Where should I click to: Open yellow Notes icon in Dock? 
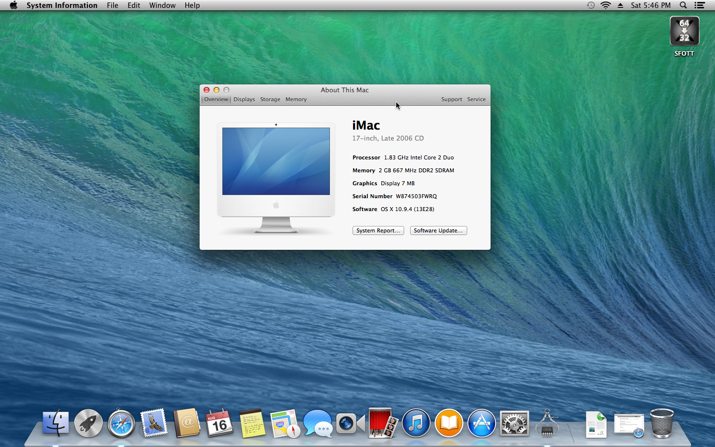(x=252, y=423)
